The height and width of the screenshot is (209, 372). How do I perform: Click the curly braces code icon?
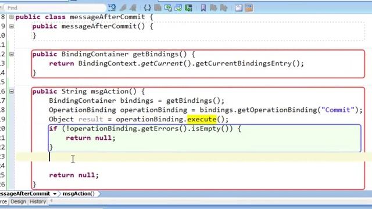147,8
